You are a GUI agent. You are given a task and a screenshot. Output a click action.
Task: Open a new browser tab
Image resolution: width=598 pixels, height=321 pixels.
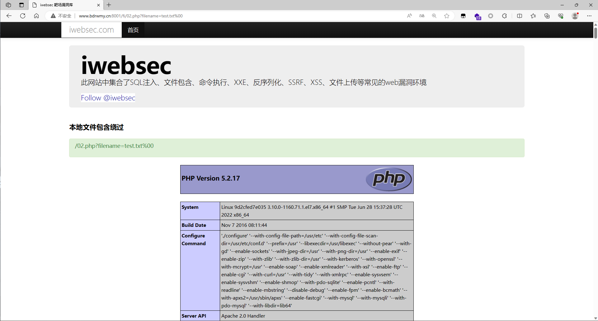coord(109,5)
